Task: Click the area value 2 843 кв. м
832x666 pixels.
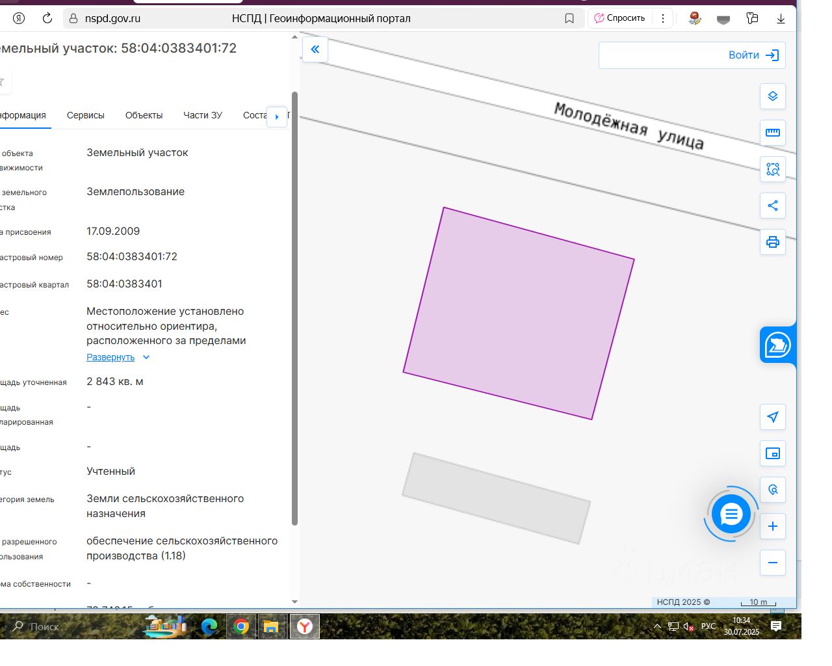Action: point(115,381)
